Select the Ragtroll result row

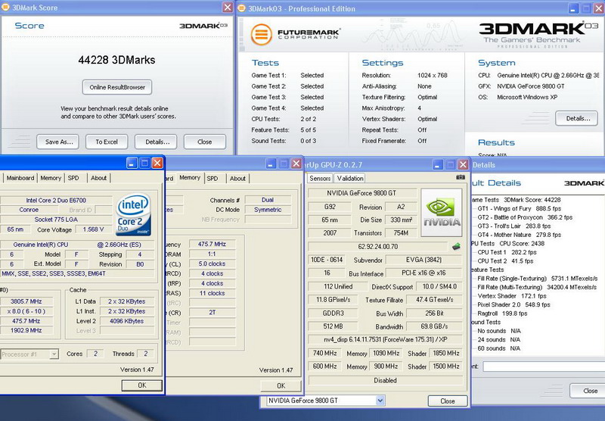[x=502, y=313]
